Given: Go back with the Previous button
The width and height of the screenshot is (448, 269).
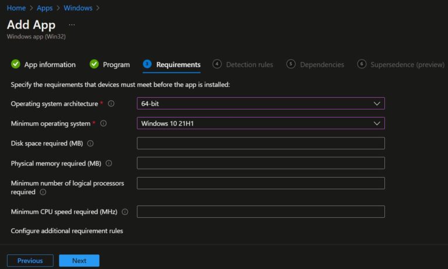Looking at the screenshot, I should (30, 261).
